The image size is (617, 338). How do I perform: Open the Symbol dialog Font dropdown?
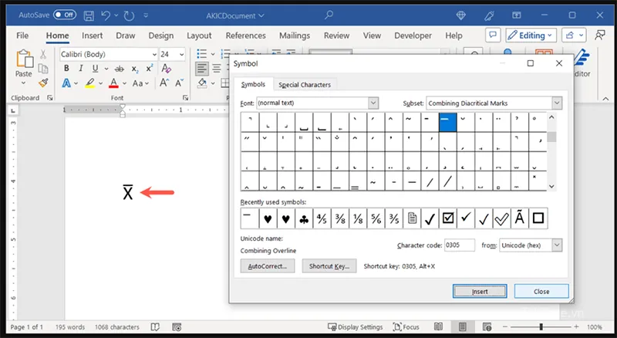[x=373, y=103]
